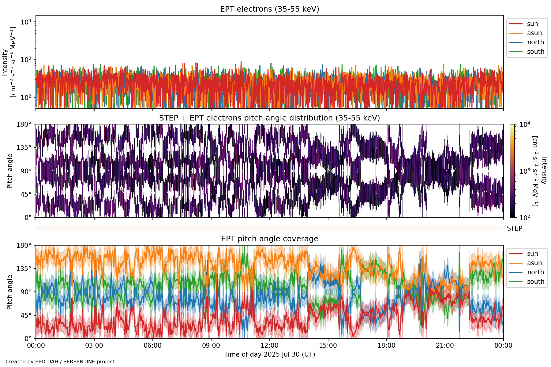Click the red sun line in top legend
Screen dimensions: 551x367
click(515, 24)
